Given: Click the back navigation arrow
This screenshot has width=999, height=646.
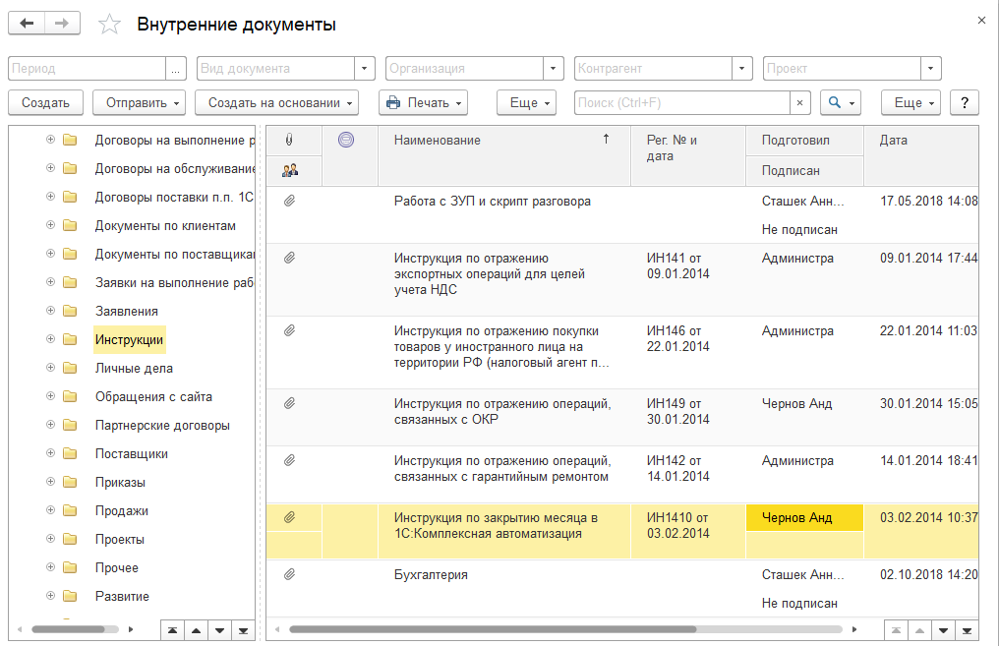Looking at the screenshot, I should tap(27, 24).
